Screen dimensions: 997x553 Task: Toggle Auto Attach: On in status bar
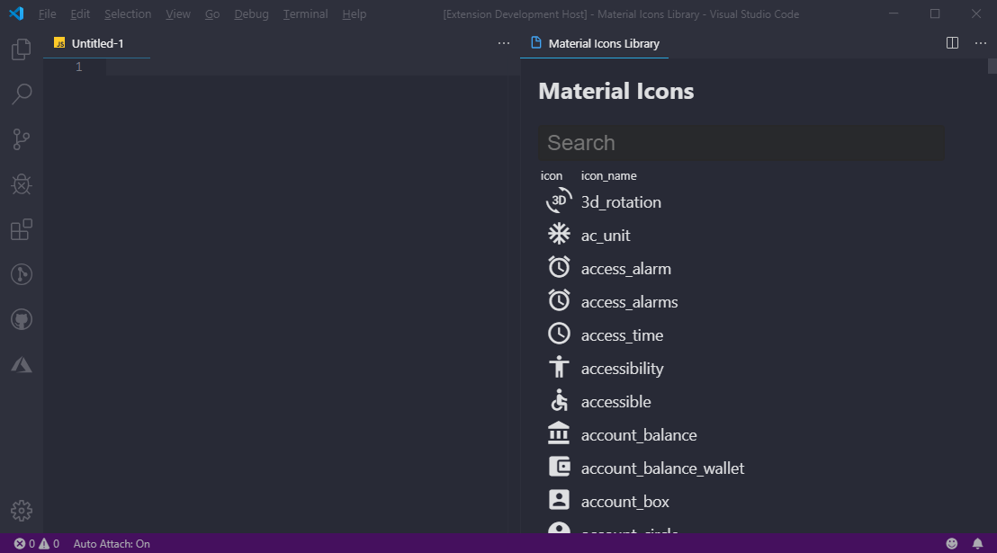[112, 543]
